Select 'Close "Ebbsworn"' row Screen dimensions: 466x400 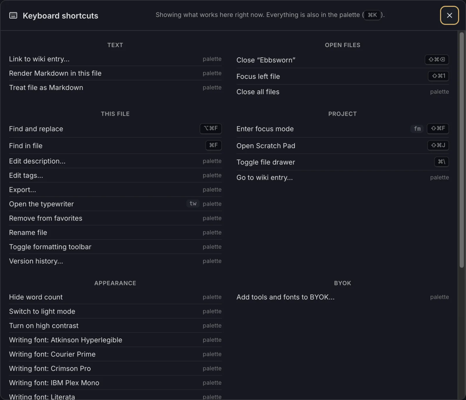[x=343, y=60]
